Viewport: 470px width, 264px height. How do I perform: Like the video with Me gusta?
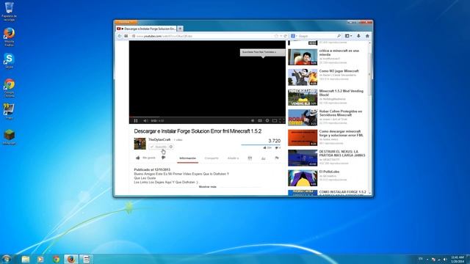(x=145, y=158)
